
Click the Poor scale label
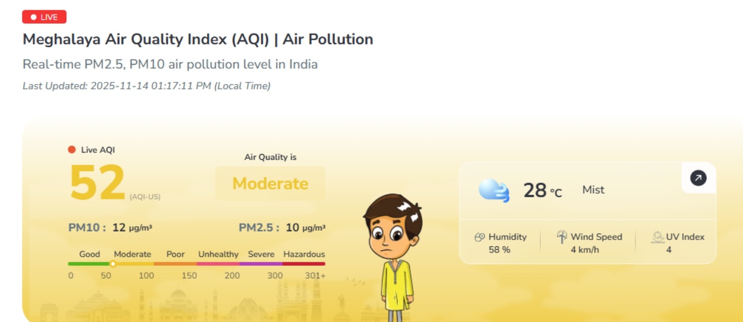click(x=176, y=254)
